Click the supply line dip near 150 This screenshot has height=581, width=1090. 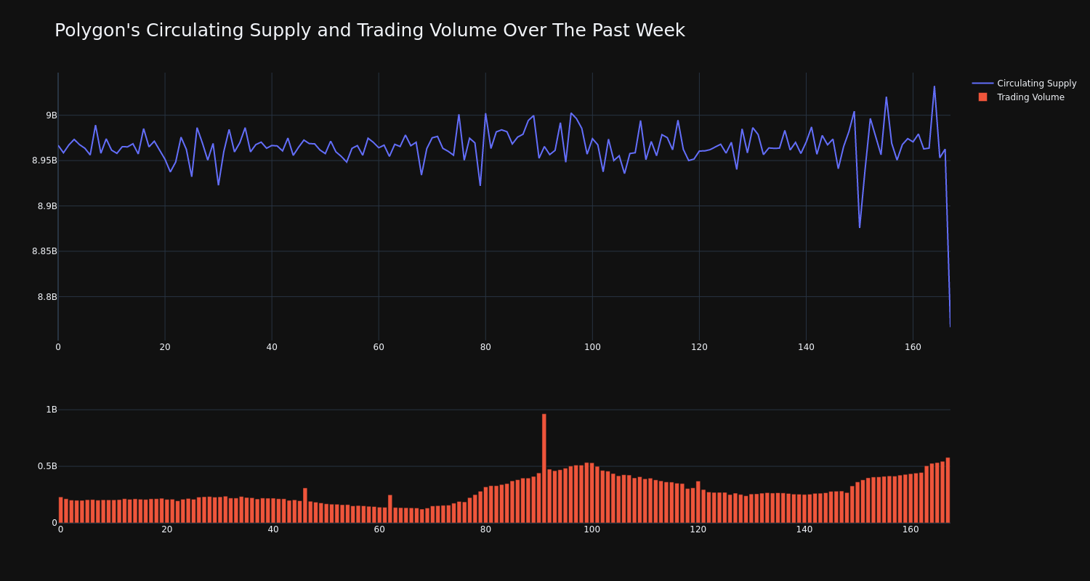860,227
